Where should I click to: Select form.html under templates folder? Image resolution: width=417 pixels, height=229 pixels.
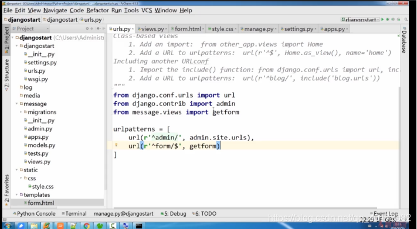coord(39,203)
